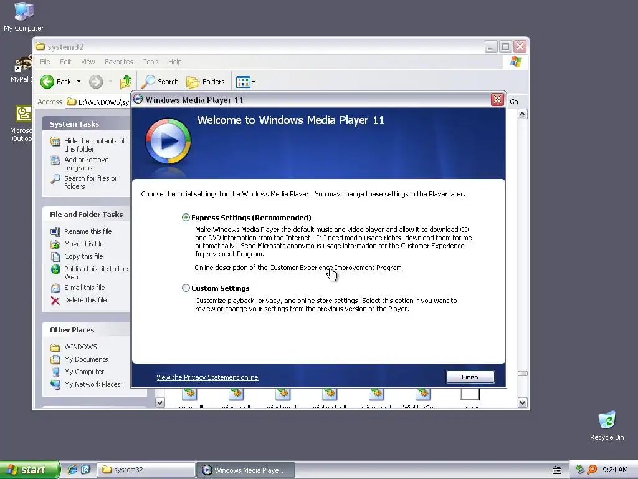The image size is (638, 479).
Task: Click the red Delete this file icon
Action: click(55, 301)
